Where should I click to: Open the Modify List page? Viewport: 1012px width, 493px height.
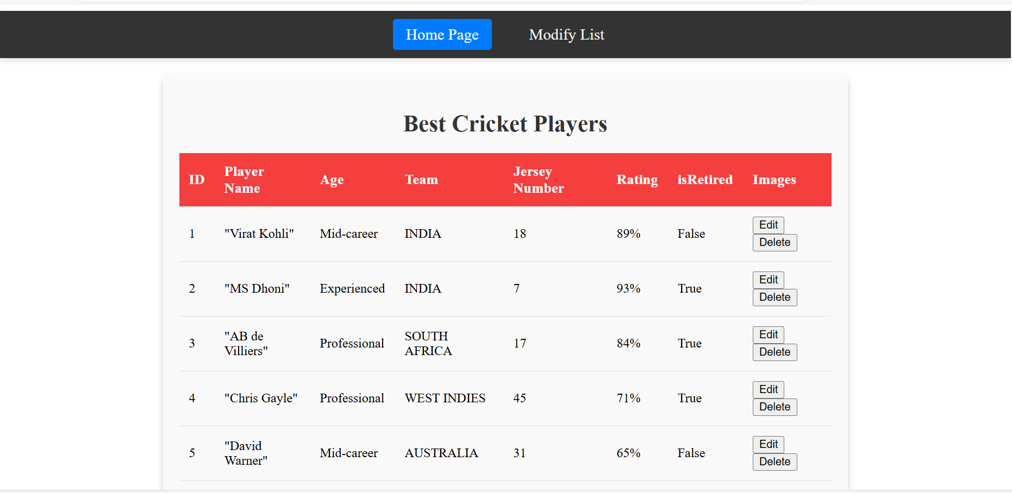point(566,34)
